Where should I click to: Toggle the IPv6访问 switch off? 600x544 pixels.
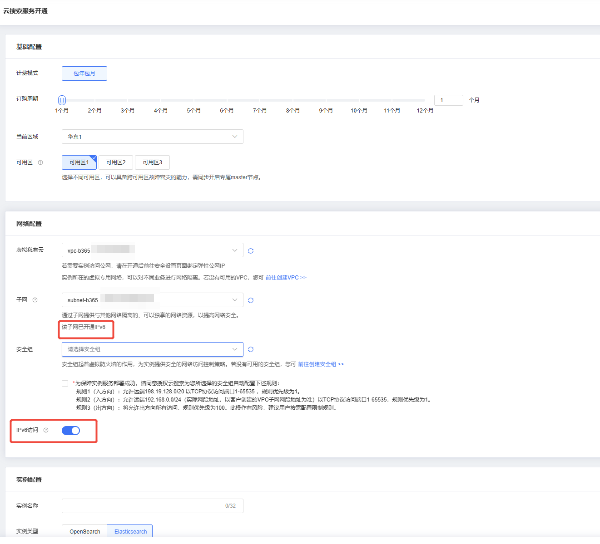71,431
